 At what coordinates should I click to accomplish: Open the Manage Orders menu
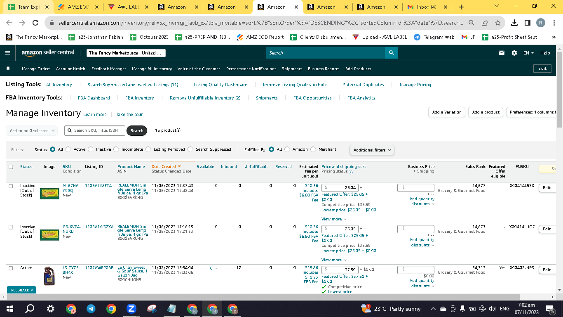[36, 69]
